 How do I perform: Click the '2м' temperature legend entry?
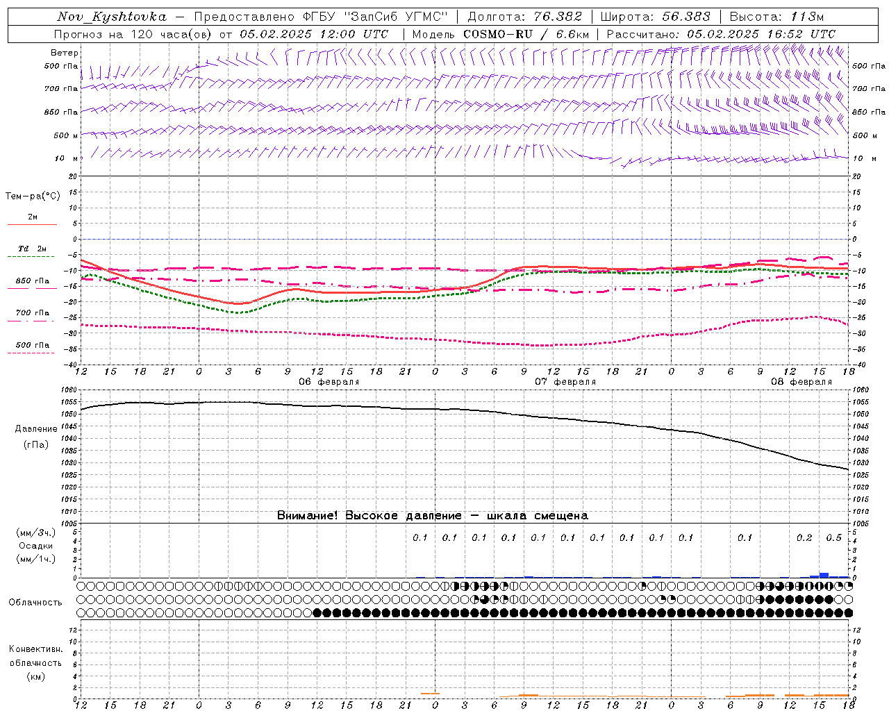click(33, 217)
